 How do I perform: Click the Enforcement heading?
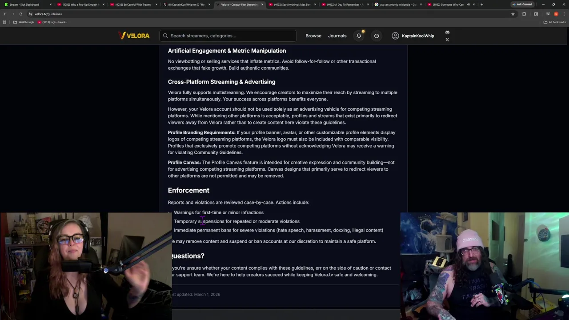(x=188, y=190)
